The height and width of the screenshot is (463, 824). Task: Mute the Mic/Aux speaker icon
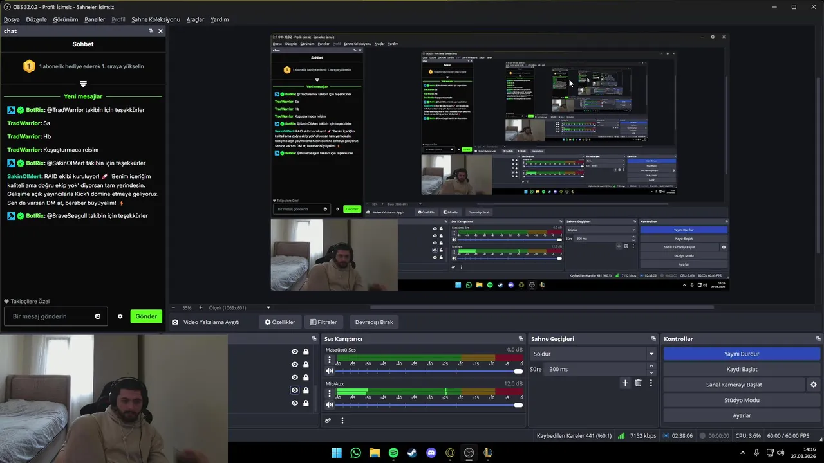(330, 404)
